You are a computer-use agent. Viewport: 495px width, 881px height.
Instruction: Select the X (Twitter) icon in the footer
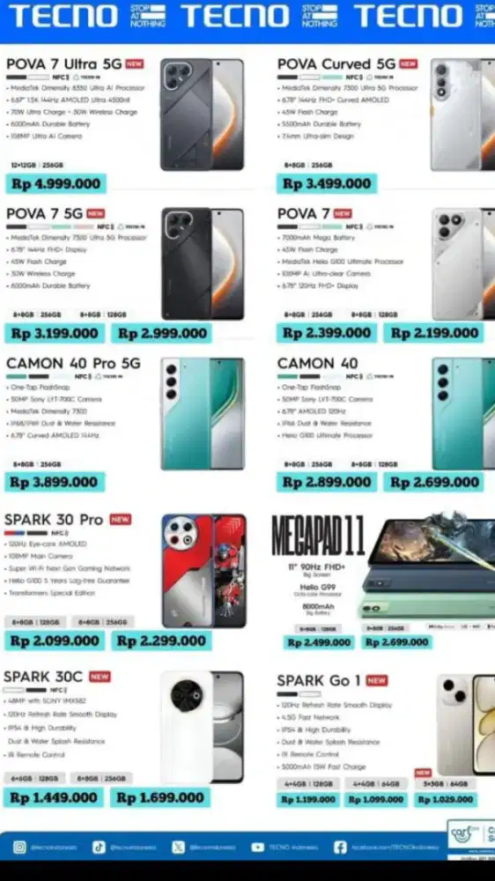pos(178,847)
